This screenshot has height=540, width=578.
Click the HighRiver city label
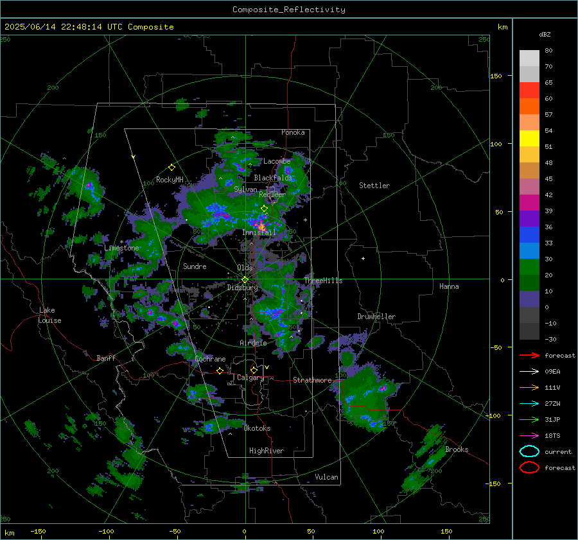(267, 451)
